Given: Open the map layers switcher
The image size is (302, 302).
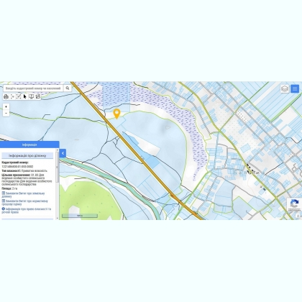Looking at the screenshot, I should pyautogui.click(x=285, y=88).
